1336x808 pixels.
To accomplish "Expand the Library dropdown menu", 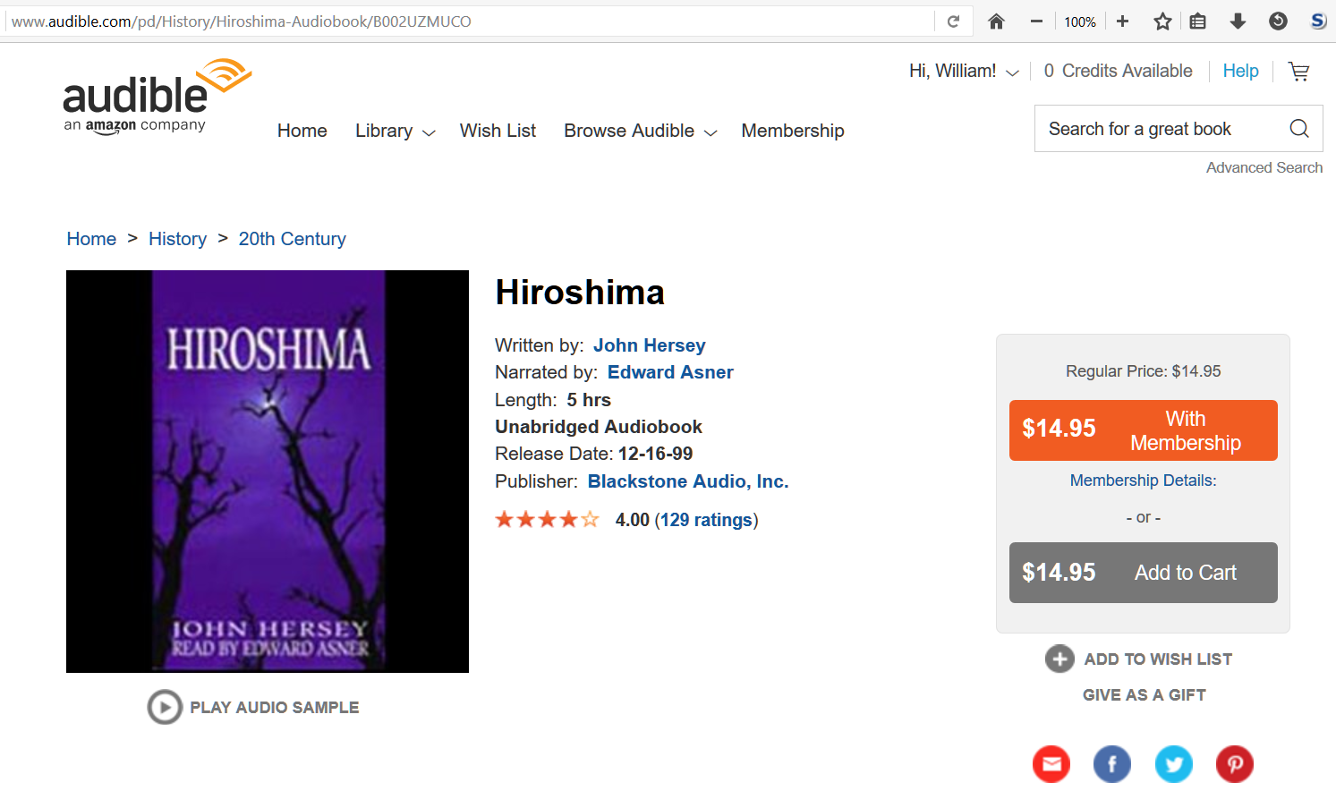I will (395, 131).
